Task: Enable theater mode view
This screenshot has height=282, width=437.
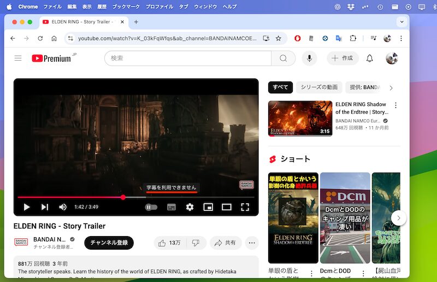Action: click(x=227, y=207)
